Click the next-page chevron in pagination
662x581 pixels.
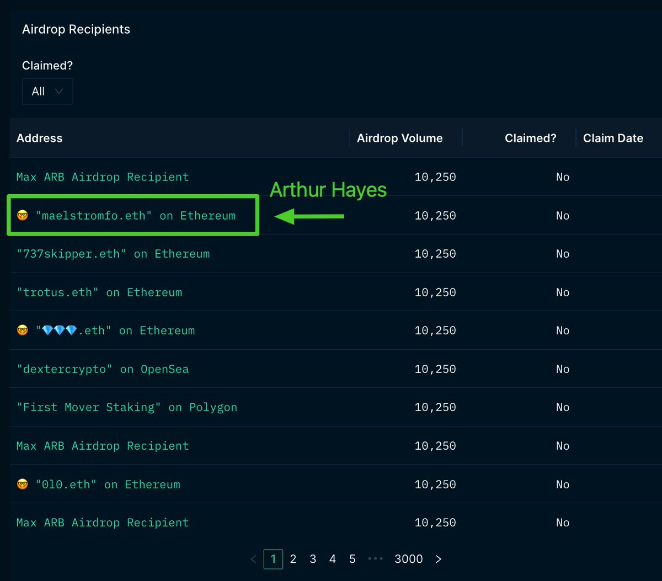pyautogui.click(x=438, y=559)
